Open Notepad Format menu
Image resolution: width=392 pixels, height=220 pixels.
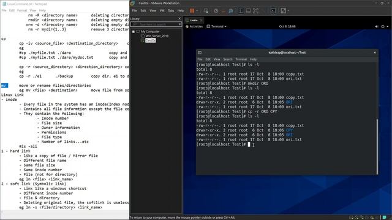point(22,10)
